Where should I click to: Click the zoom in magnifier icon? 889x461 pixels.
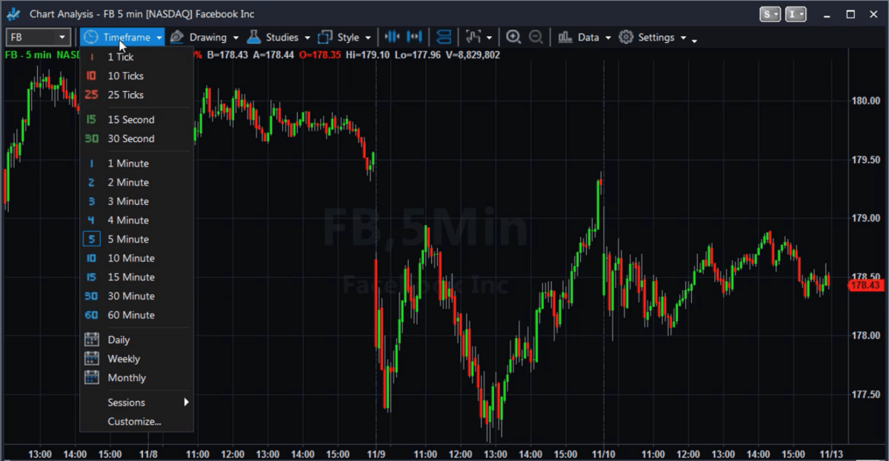(513, 37)
